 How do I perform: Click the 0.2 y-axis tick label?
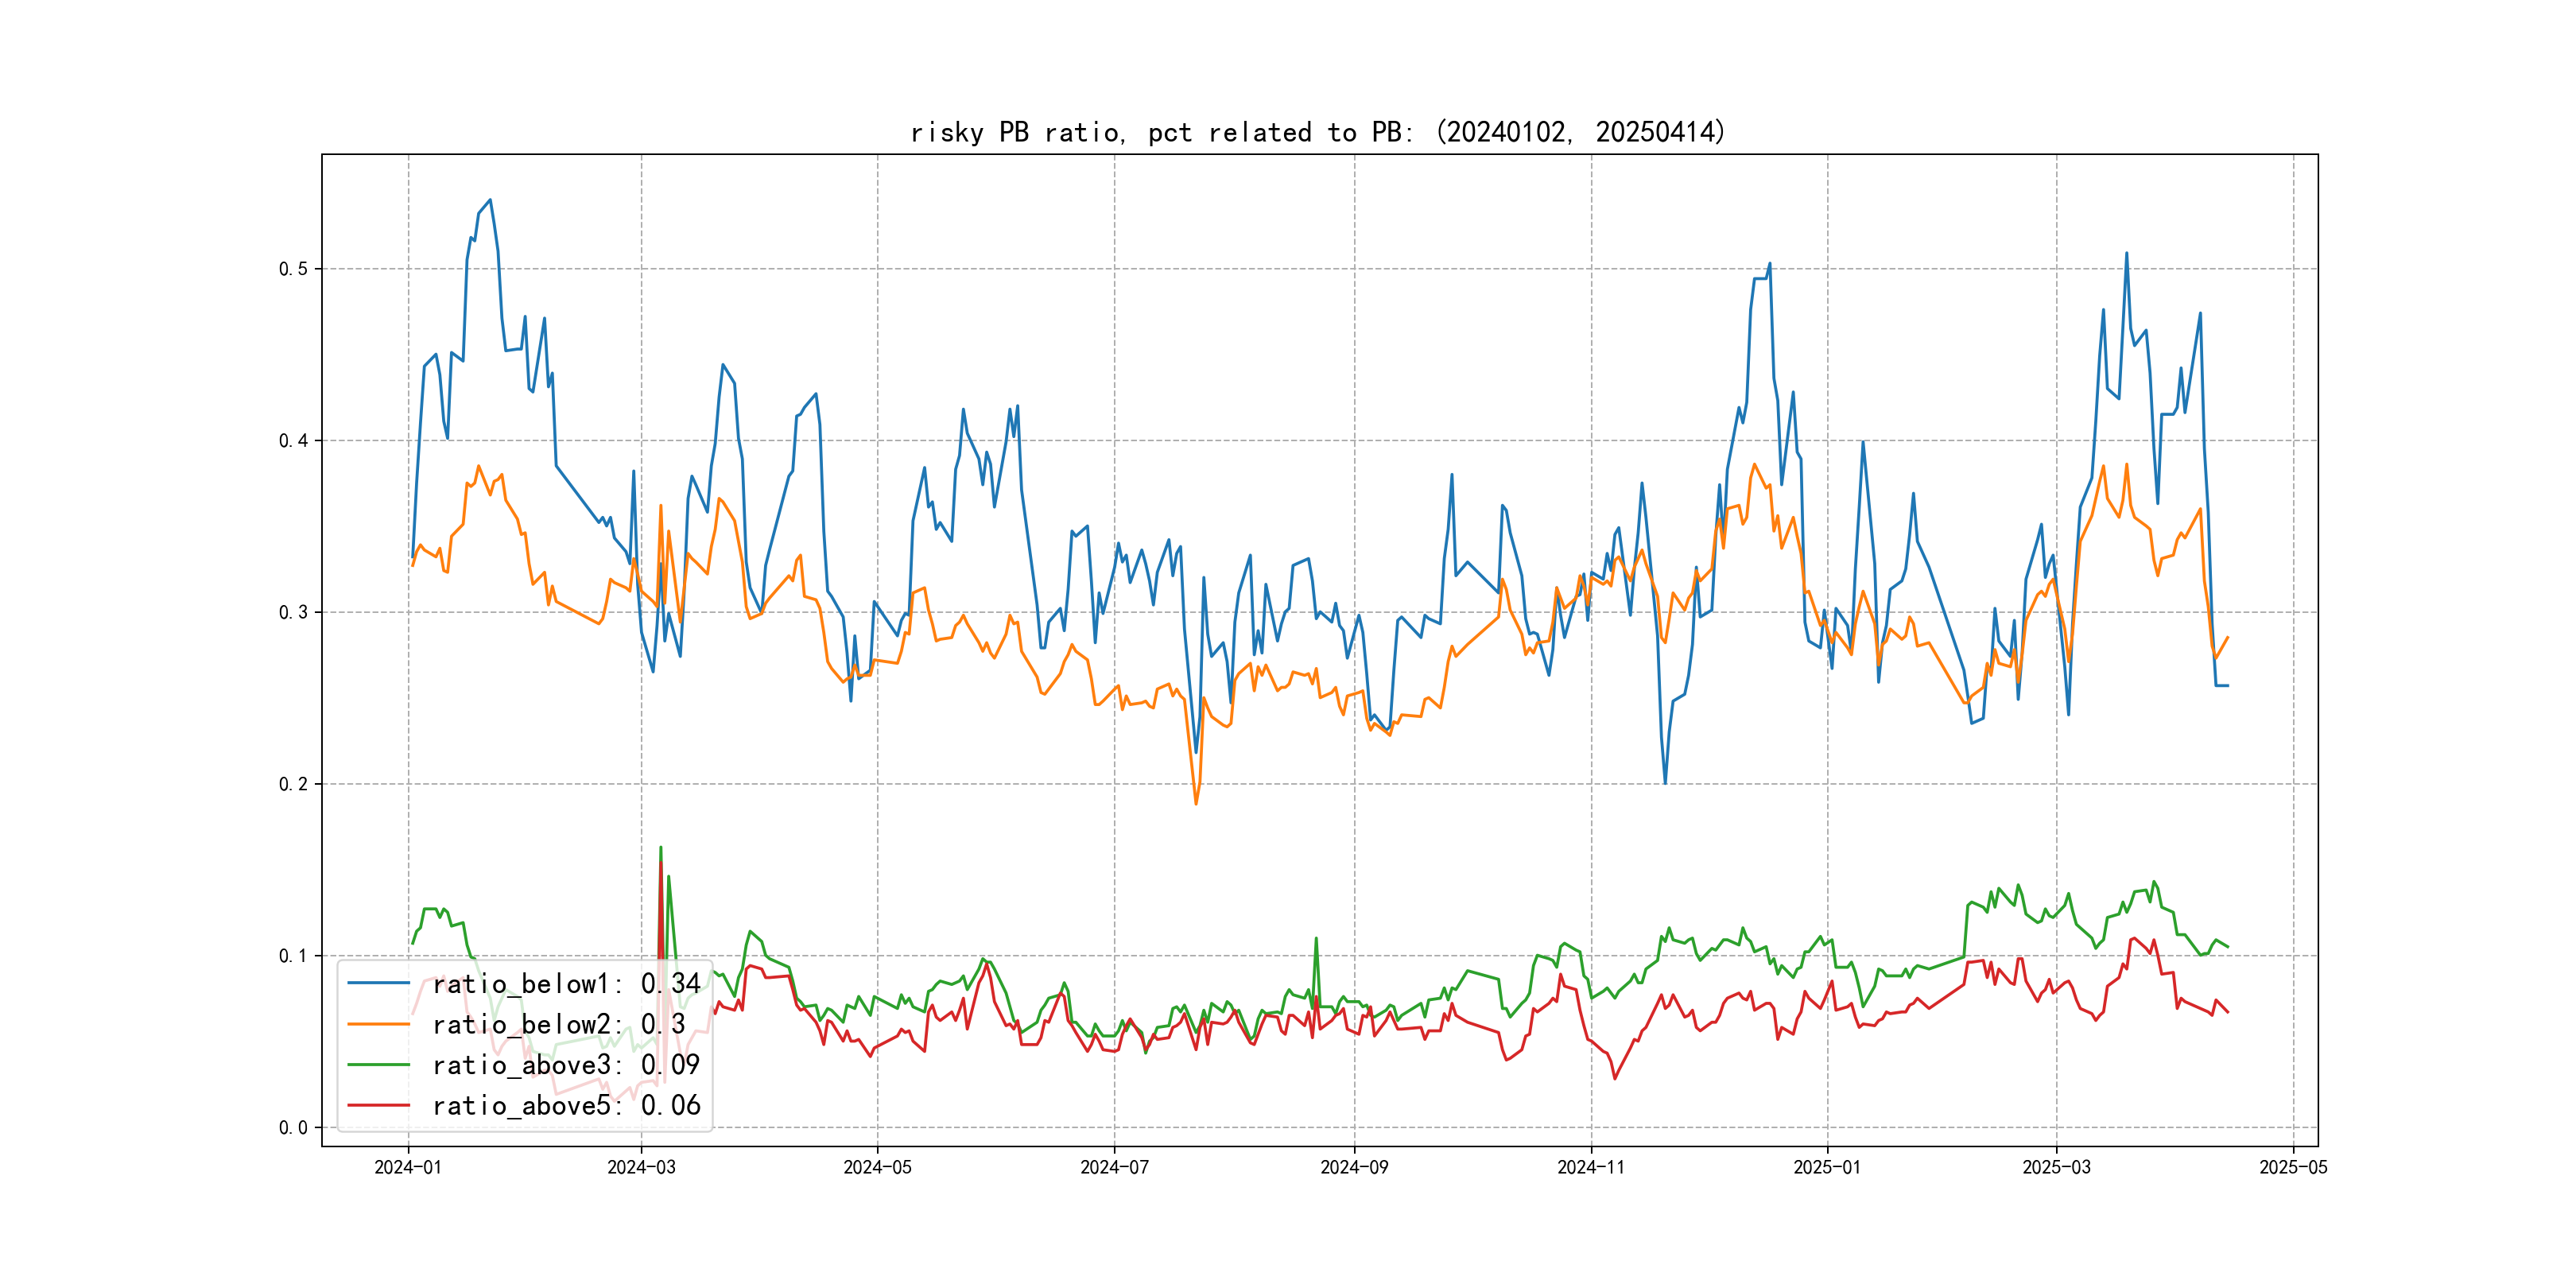coord(293,784)
